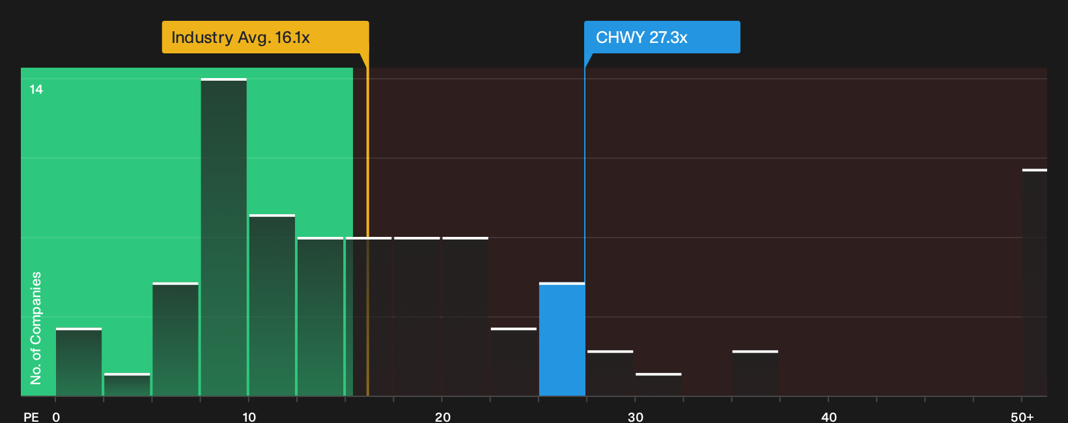1068x423 pixels.
Task: Click the x-axis label 10
Action: [249, 416]
